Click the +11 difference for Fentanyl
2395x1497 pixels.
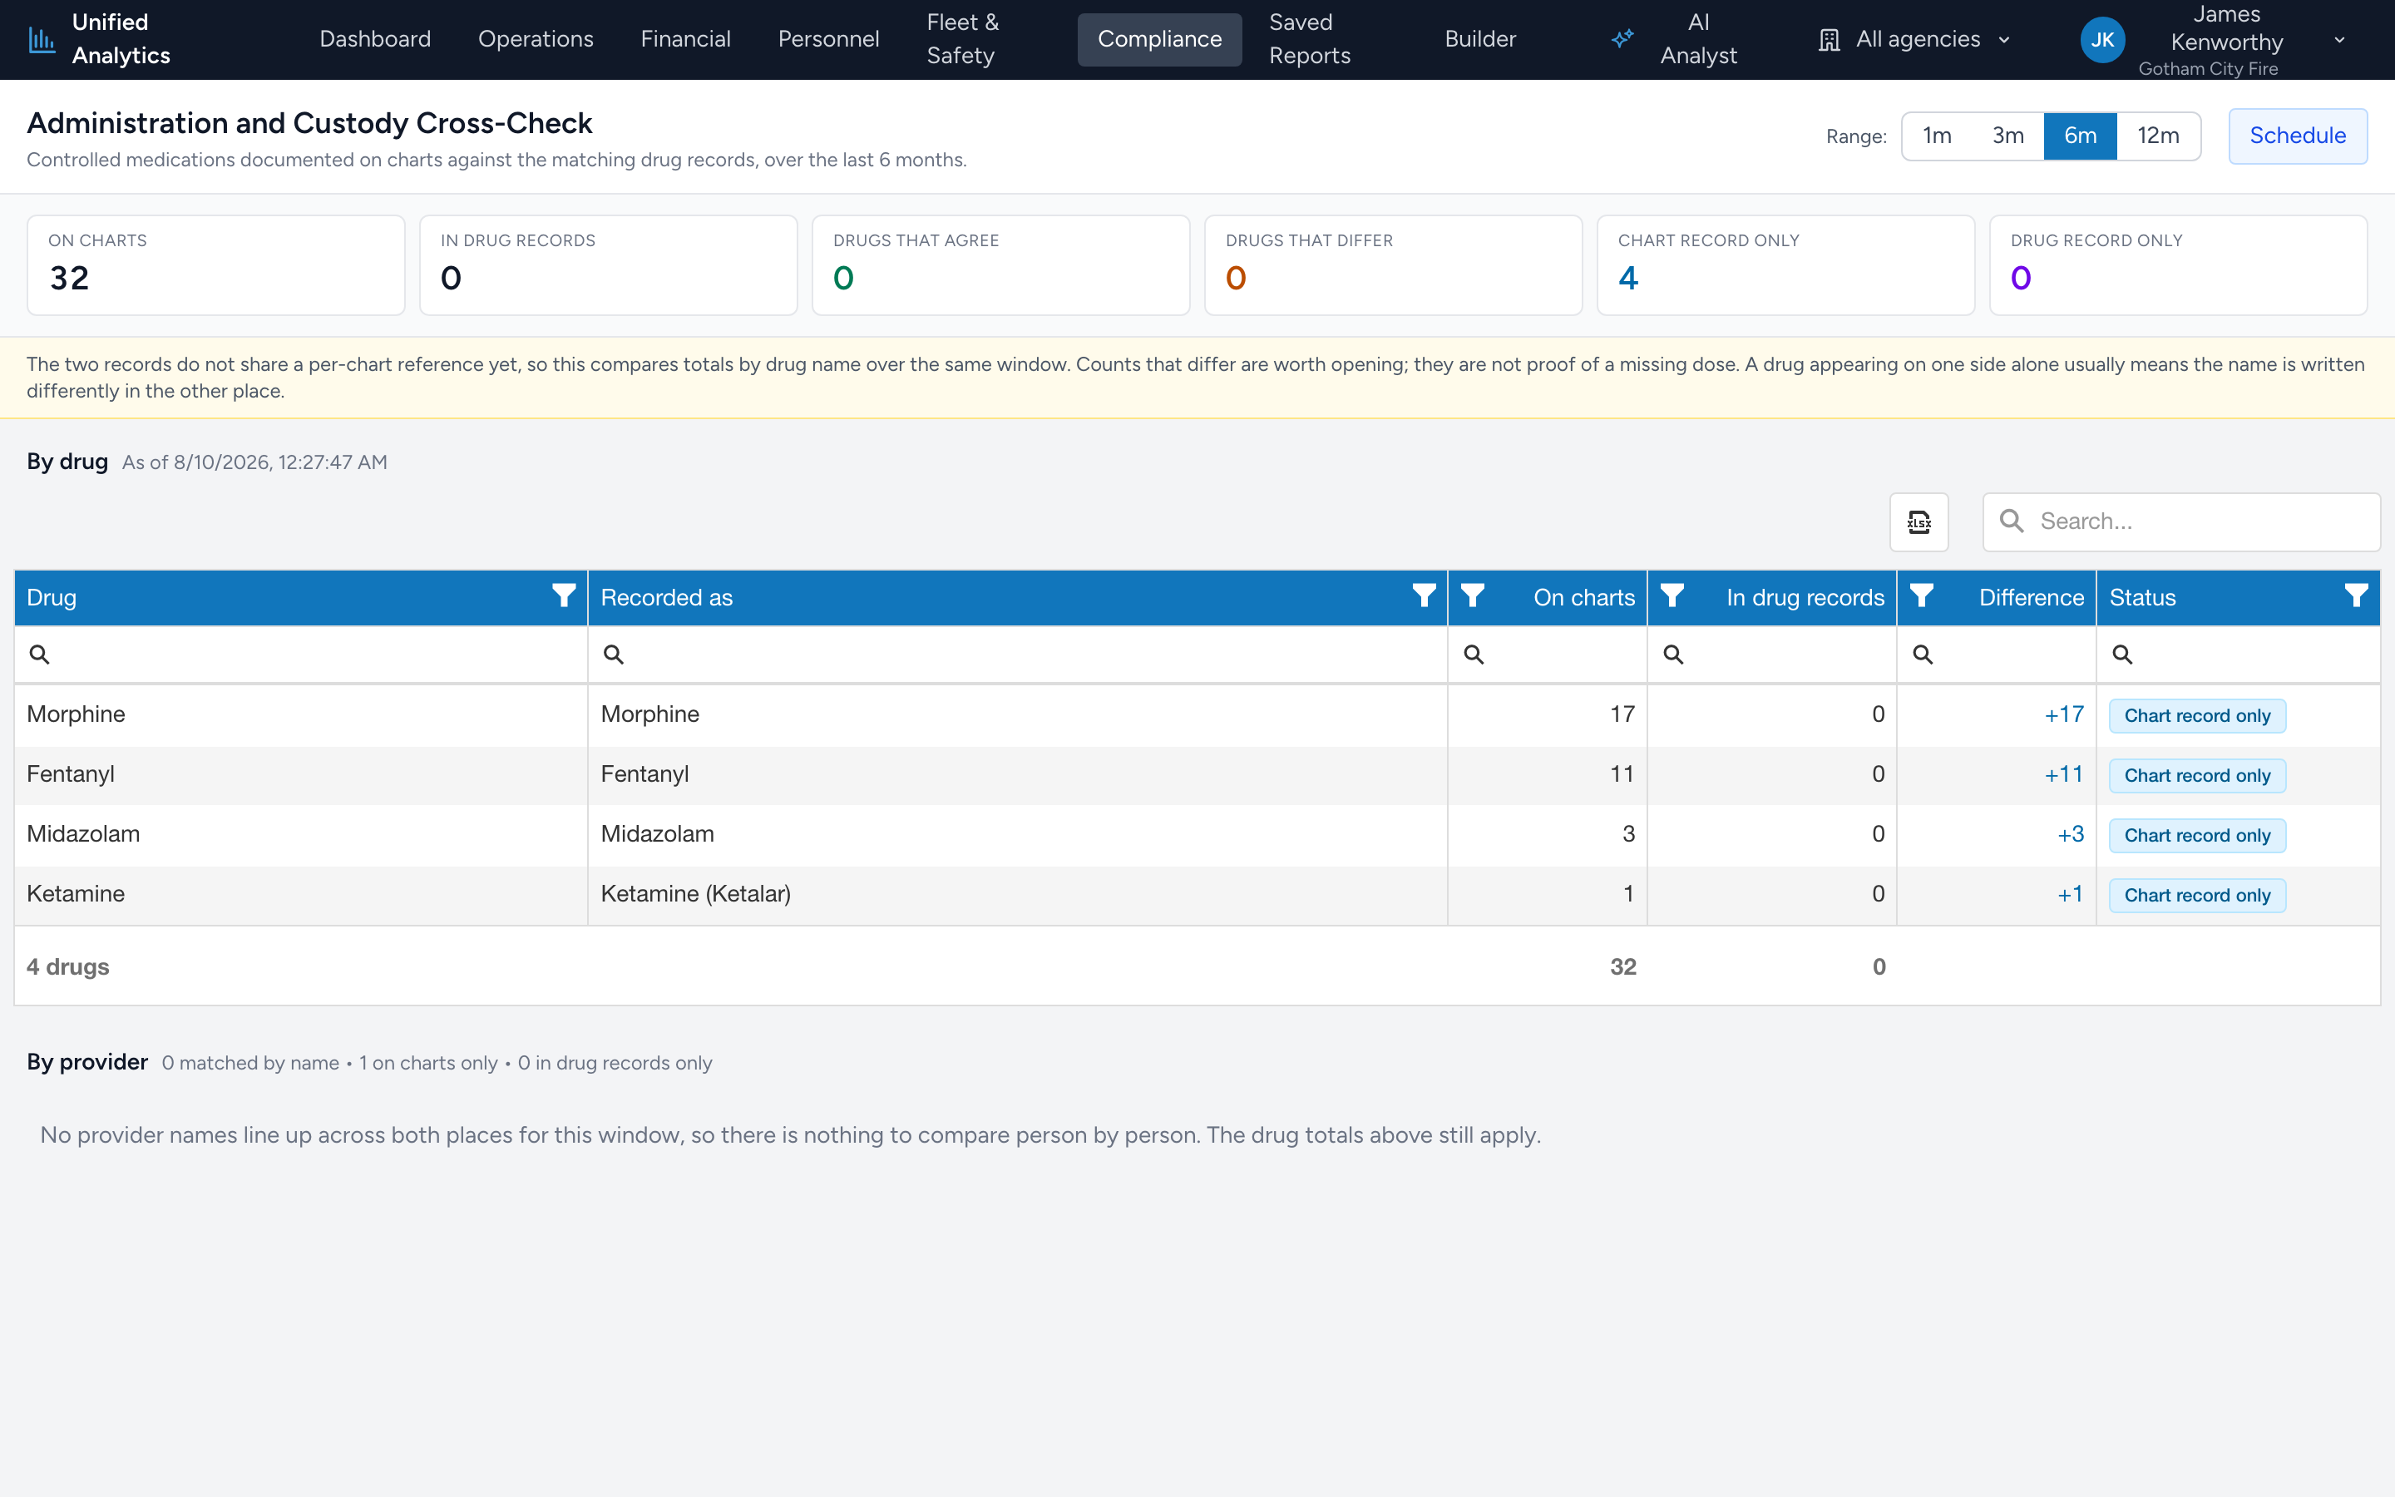coord(2063,774)
